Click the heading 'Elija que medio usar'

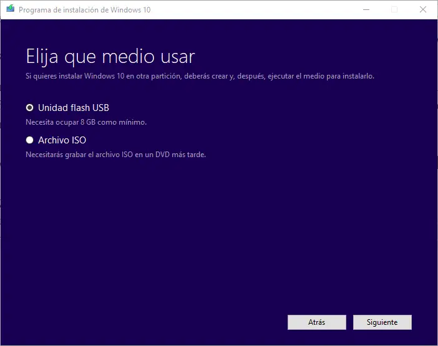click(x=110, y=57)
